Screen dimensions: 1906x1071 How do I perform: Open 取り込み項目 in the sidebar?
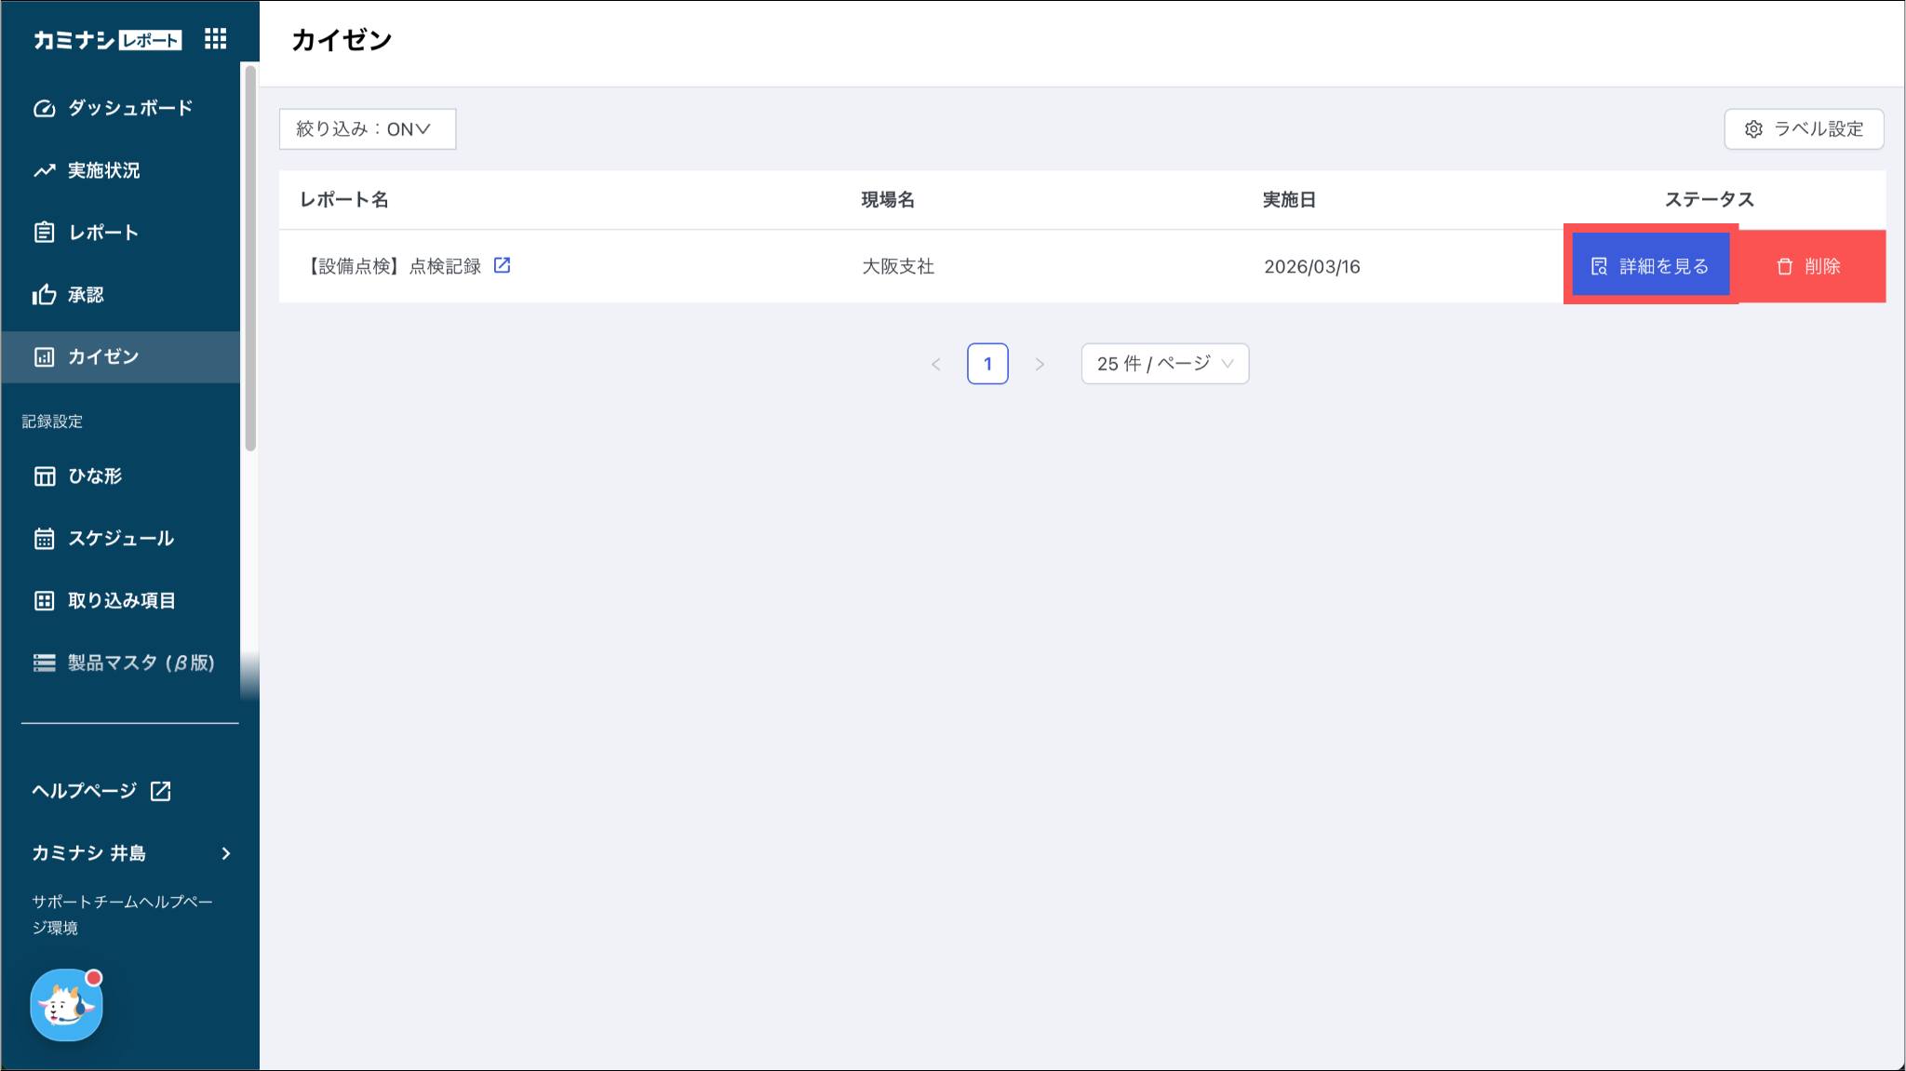(x=121, y=601)
